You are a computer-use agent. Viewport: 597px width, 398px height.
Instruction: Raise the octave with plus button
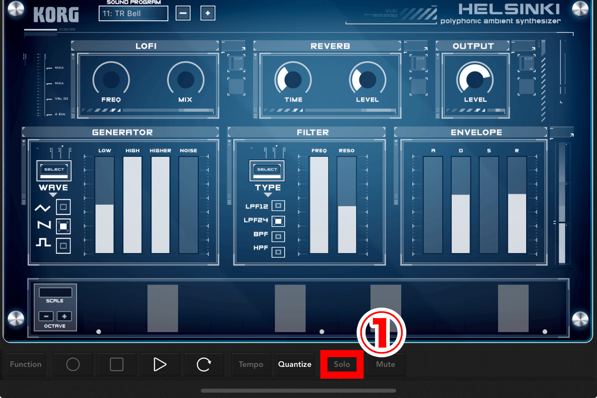coord(64,316)
